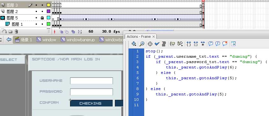Toggle Edit multiple frames button
The image size is (269, 116).
click(73, 32)
